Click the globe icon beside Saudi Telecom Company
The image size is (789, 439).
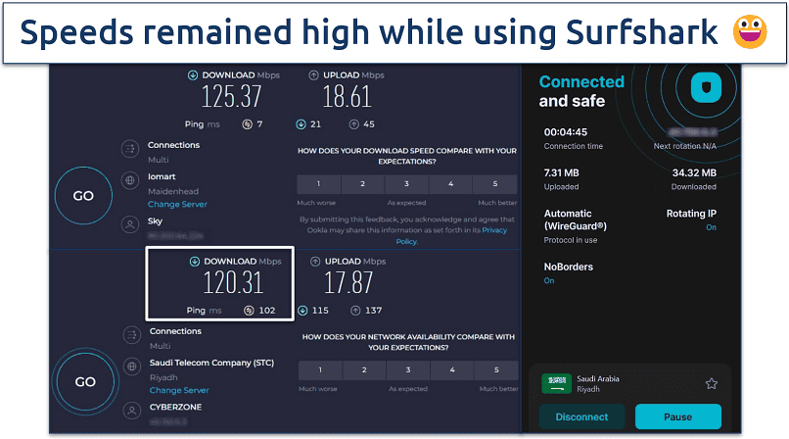132,366
